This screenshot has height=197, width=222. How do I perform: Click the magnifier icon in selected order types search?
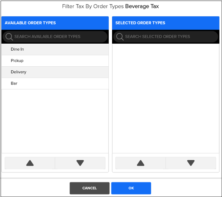coord(120,37)
